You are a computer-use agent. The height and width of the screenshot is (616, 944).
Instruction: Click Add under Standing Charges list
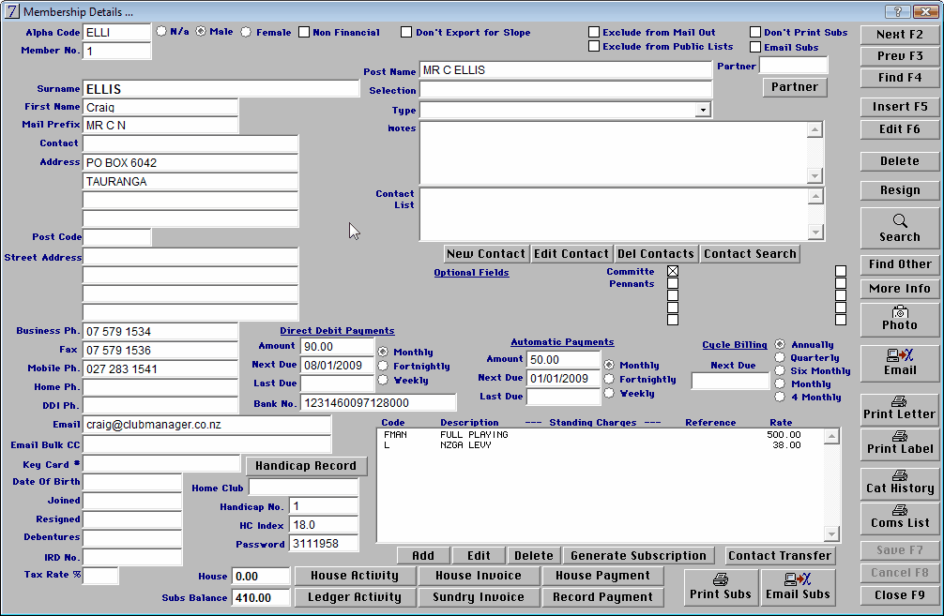[x=423, y=556]
